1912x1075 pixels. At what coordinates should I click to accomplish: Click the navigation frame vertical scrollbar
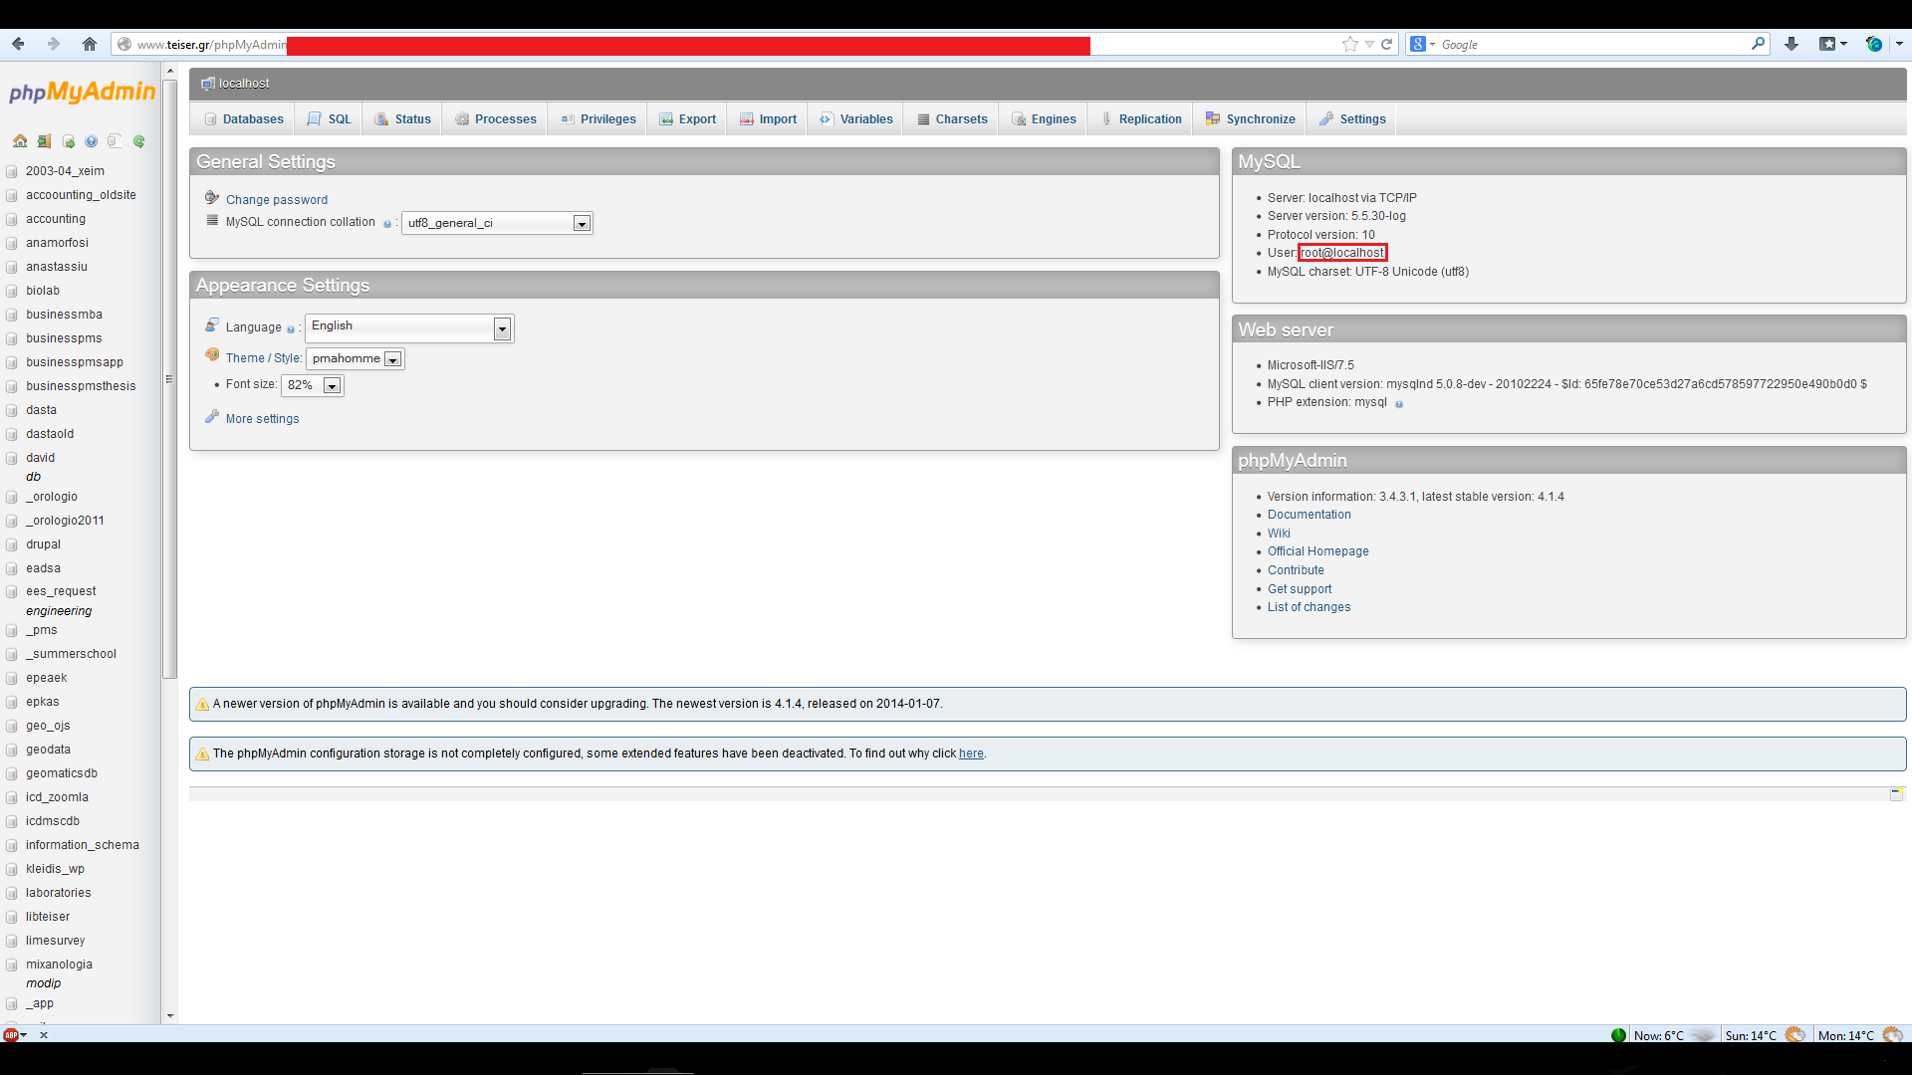click(x=170, y=378)
